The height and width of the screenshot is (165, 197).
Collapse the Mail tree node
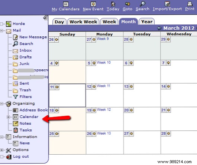point(1,30)
